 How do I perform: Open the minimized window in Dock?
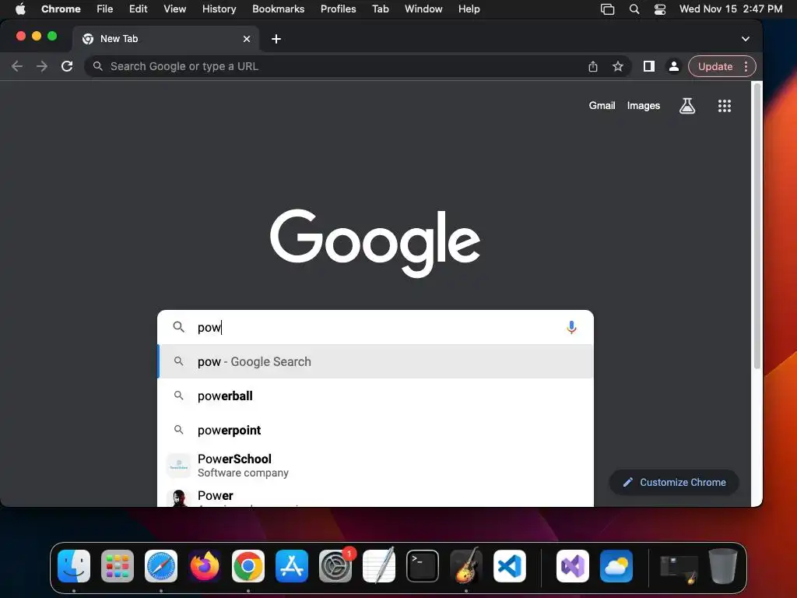click(x=679, y=568)
